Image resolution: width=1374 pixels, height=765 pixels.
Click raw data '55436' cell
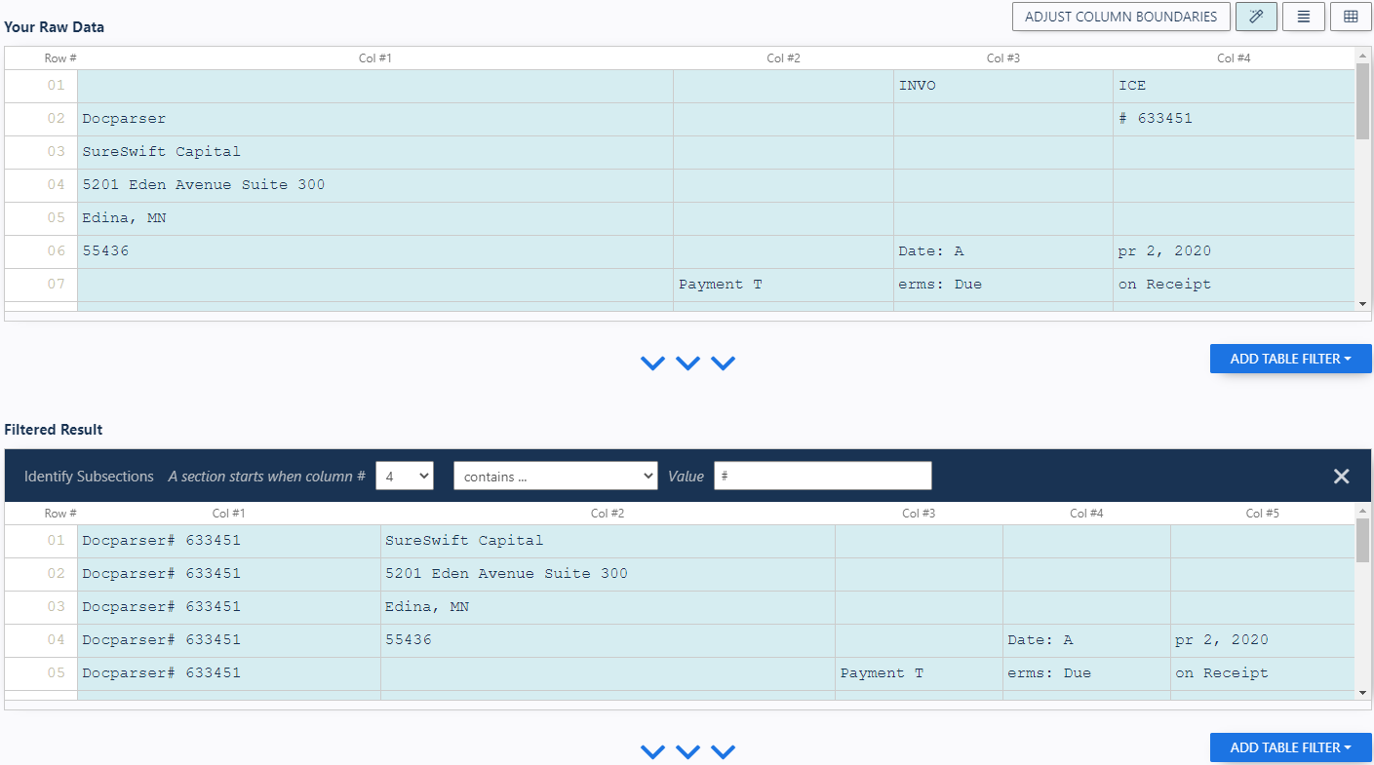pos(374,251)
